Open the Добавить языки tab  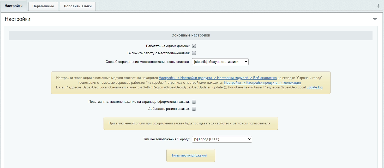(78, 6)
